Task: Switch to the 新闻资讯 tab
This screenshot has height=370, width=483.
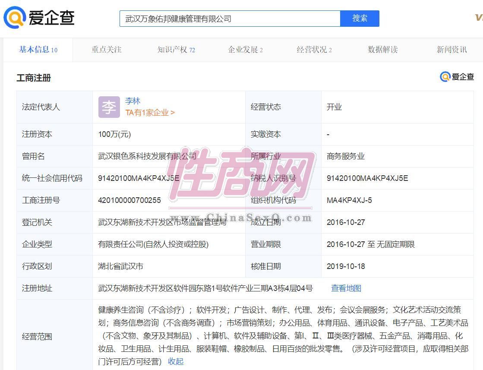Action: click(x=451, y=50)
